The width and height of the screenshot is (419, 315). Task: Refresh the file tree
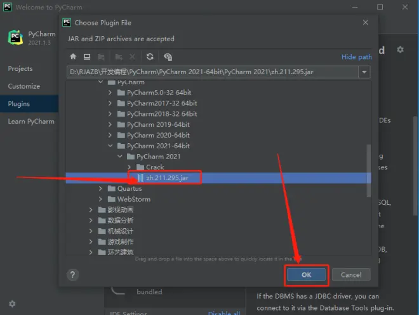tap(150, 56)
